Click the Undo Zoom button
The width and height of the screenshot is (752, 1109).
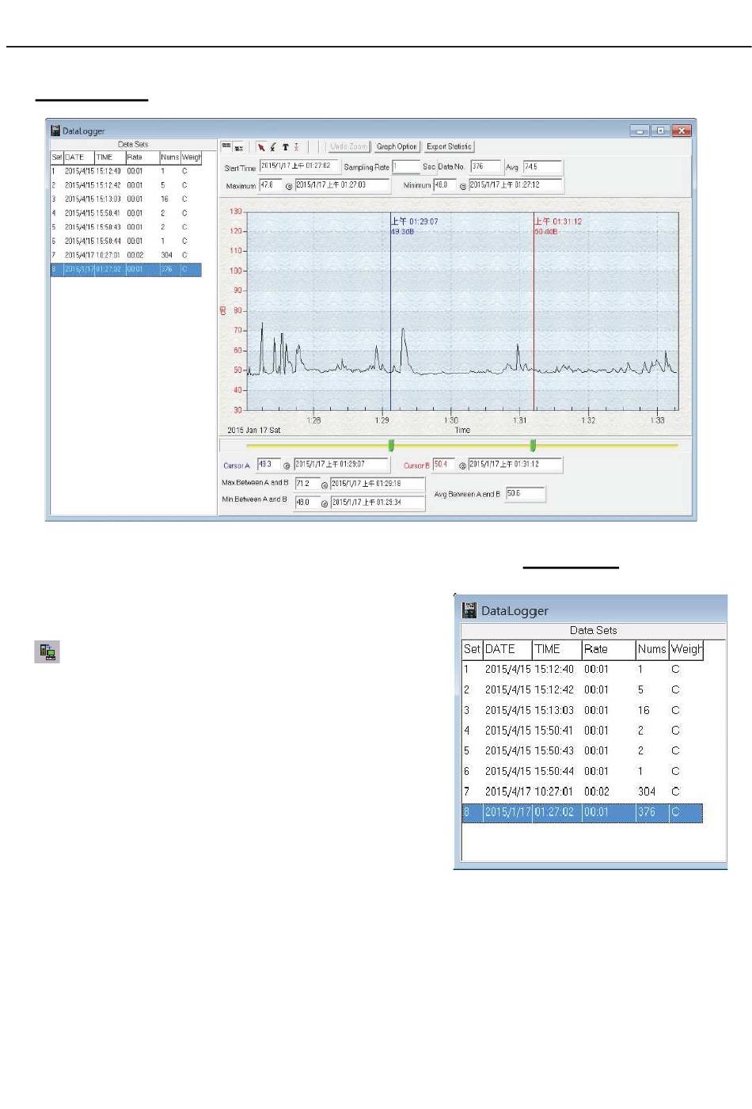click(348, 146)
